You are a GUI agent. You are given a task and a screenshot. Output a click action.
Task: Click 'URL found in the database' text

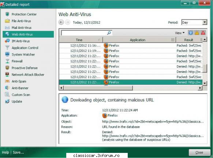pos(121,127)
